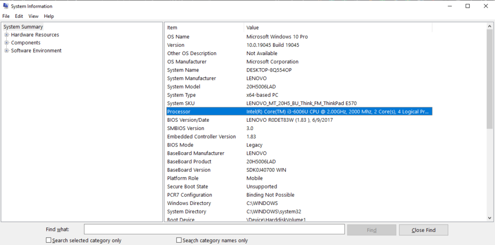This screenshot has width=495, height=245.
Task: Select the Software Environment tree item
Action: (36, 51)
